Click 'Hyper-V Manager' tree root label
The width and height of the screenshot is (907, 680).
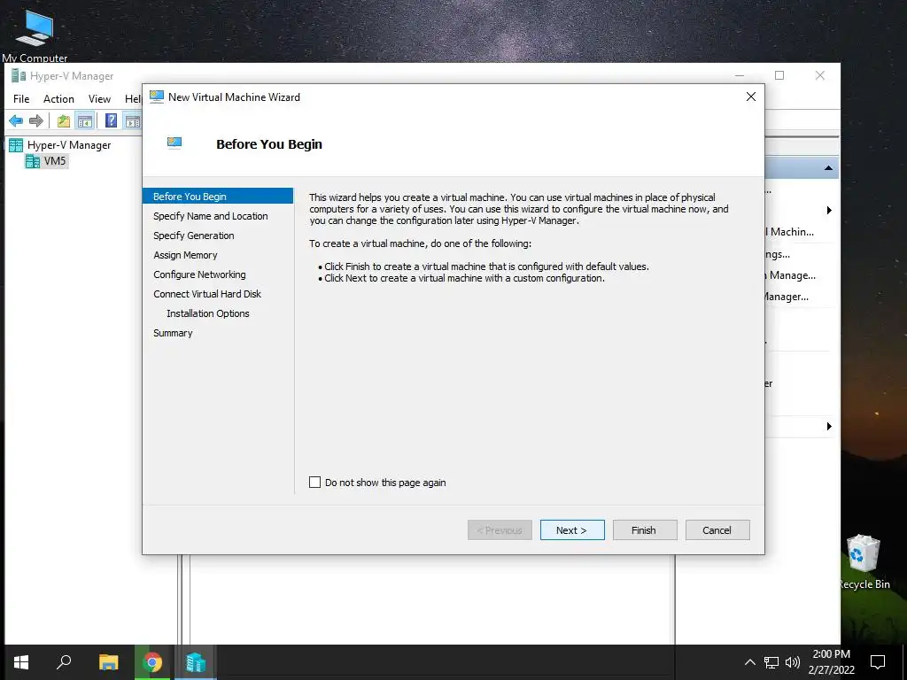pos(69,145)
